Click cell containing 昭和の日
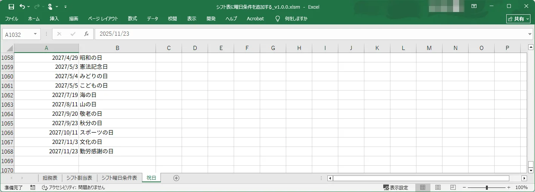Image resolution: width=535 pixels, height=192 pixels. tap(117, 58)
